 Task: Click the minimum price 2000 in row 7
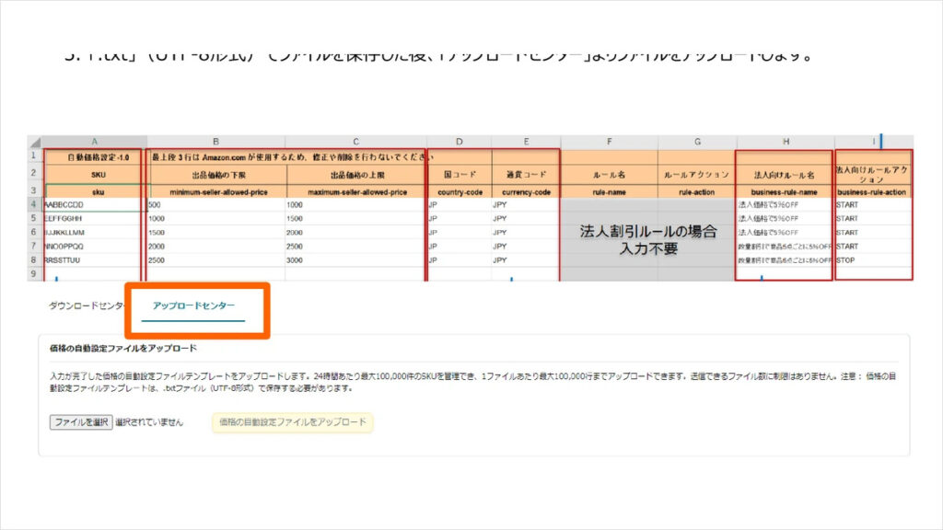216,247
